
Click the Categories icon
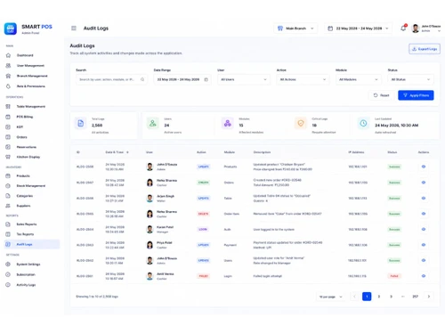pyautogui.click(x=8, y=196)
